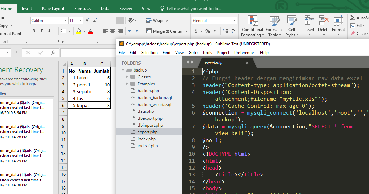Screen dimensions: 369x194
Task: Toggle italic formatting in Excel ribbon
Action: point(41,31)
